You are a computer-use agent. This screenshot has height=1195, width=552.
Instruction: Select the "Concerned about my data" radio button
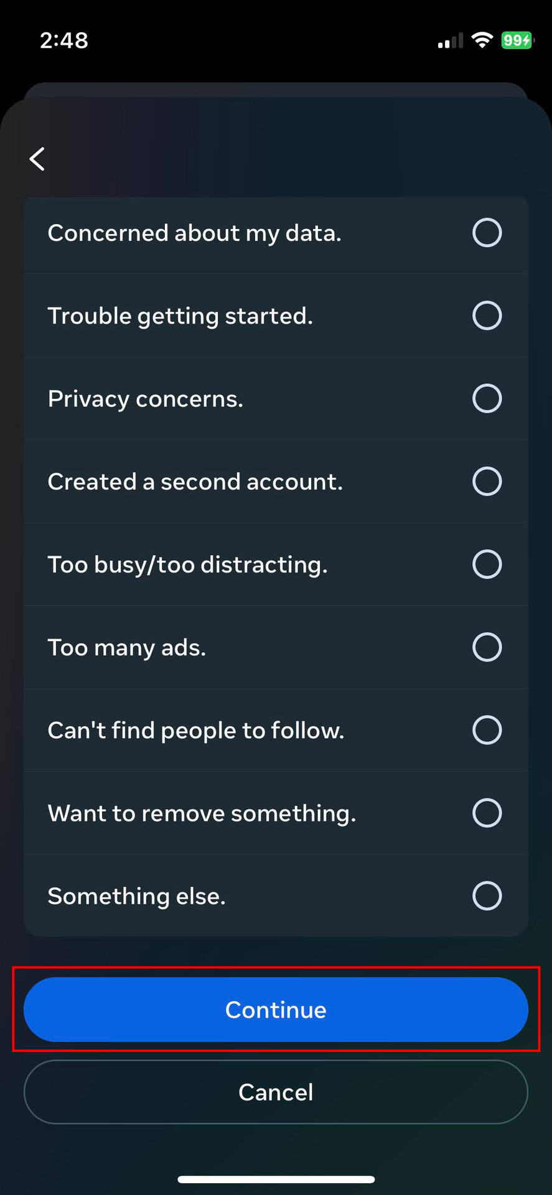tap(487, 233)
